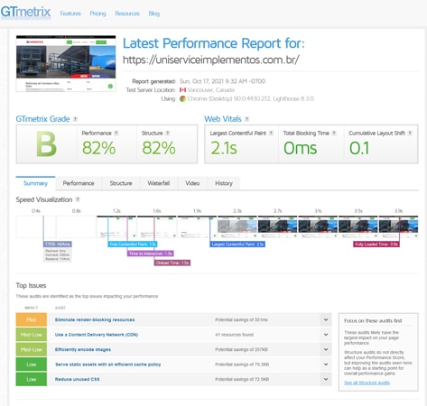This screenshot has height=406, width=427.
Task: Open help icon beside GTmetrix Grade
Action: pos(75,119)
